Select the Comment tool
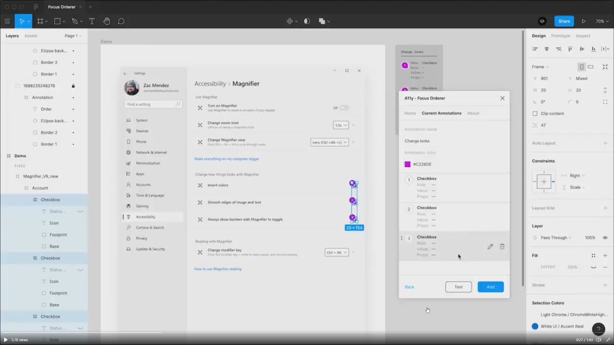Image resolution: width=614 pixels, height=345 pixels. click(121, 21)
